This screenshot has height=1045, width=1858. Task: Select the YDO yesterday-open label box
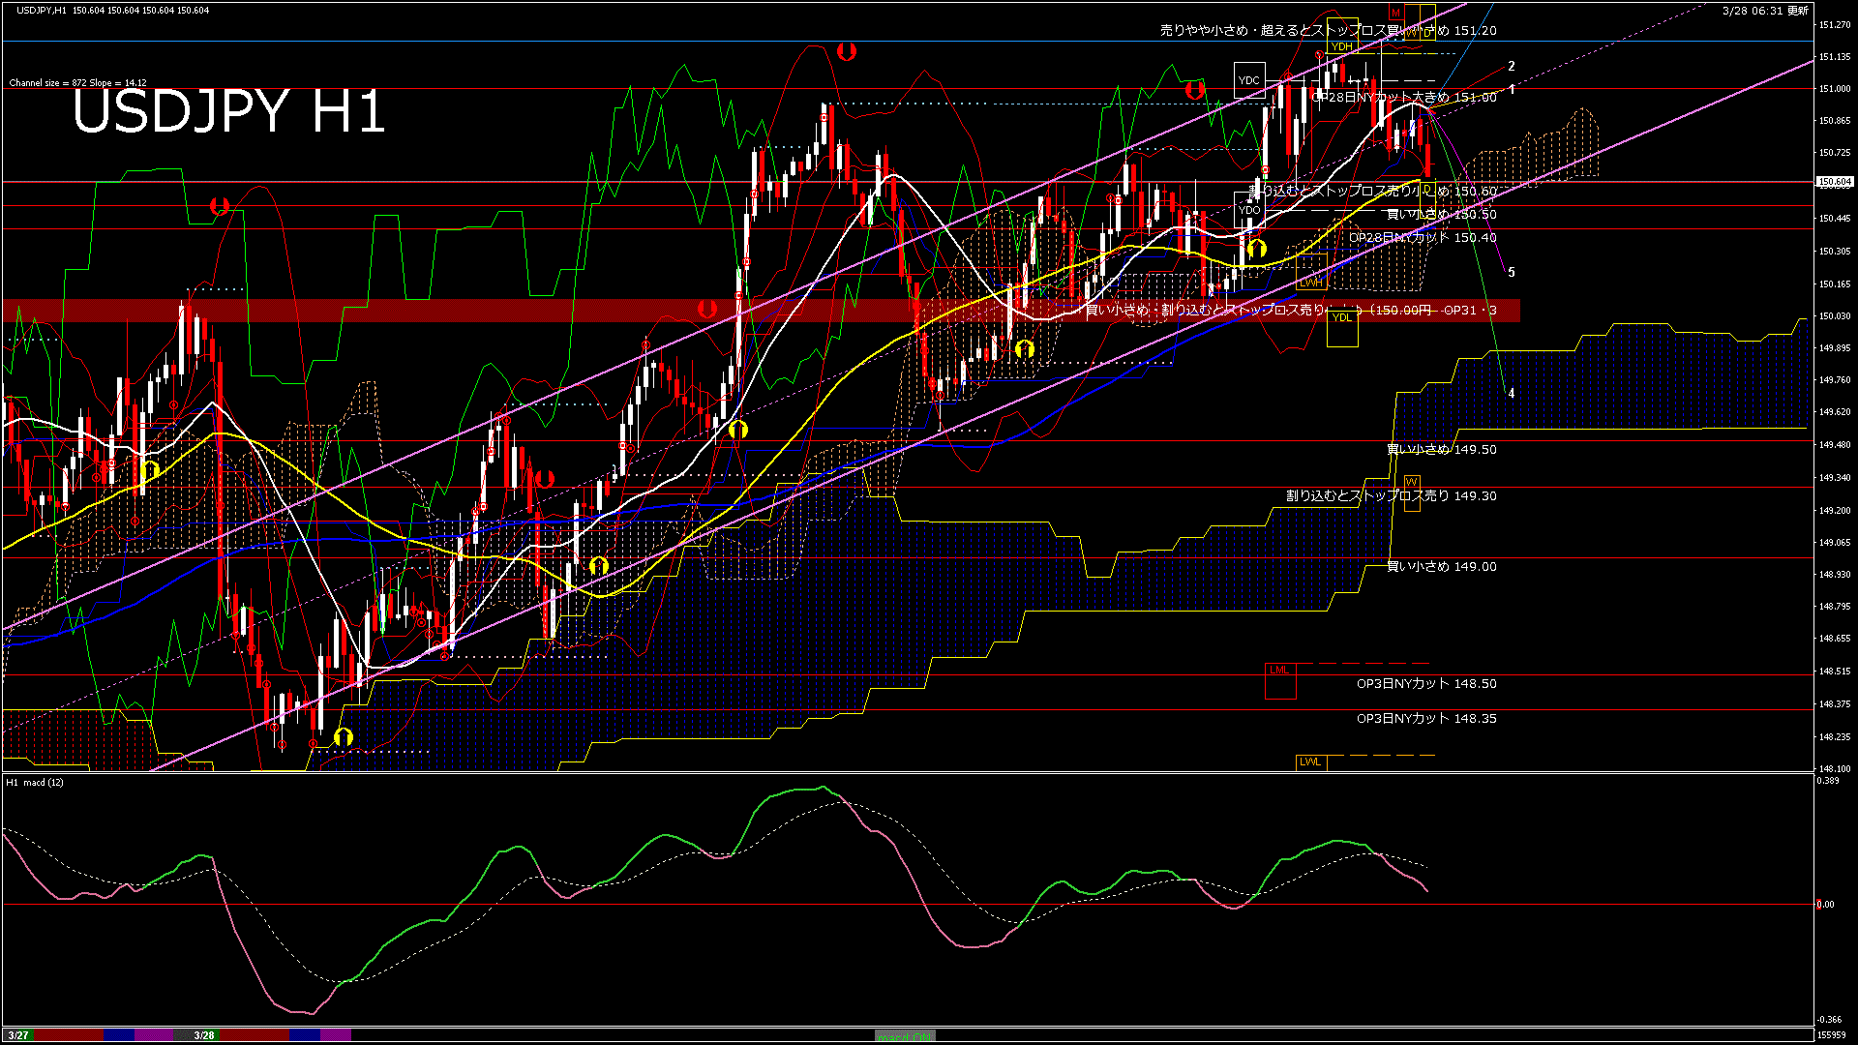(x=1249, y=209)
